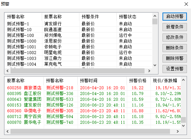This screenshot has height=139, width=191.
Task: Click the stock name 郑州煤电
Action: pos(53,35)
